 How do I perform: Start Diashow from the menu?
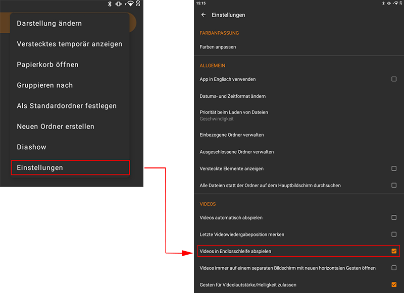70,147
